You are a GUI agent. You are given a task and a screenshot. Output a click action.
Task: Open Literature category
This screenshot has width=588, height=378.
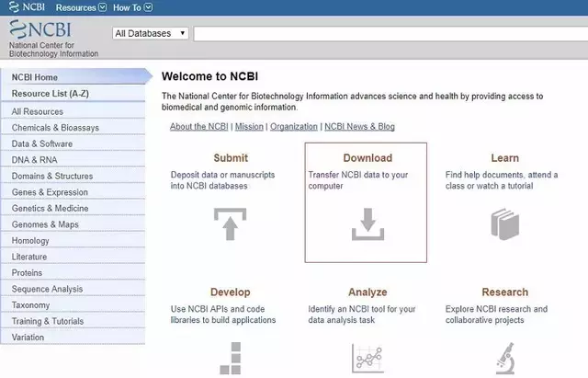[x=73, y=257]
